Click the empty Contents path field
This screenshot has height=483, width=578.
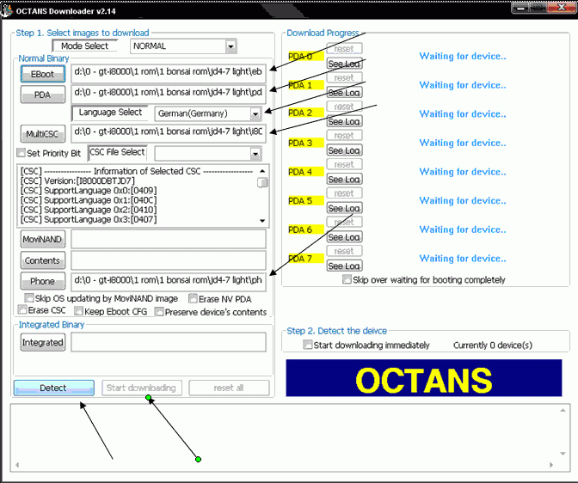(169, 260)
